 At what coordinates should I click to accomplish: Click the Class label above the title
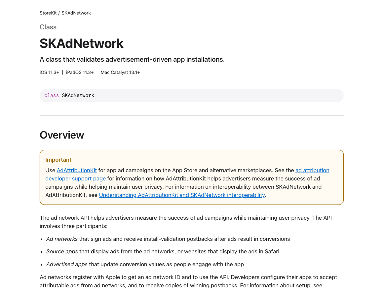click(x=48, y=27)
